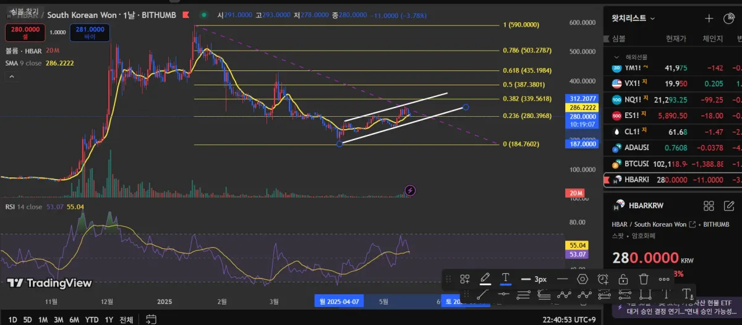Screen dimensions: 742x325
Task: Select the 3M time range tab
Action: pyautogui.click(x=58, y=319)
